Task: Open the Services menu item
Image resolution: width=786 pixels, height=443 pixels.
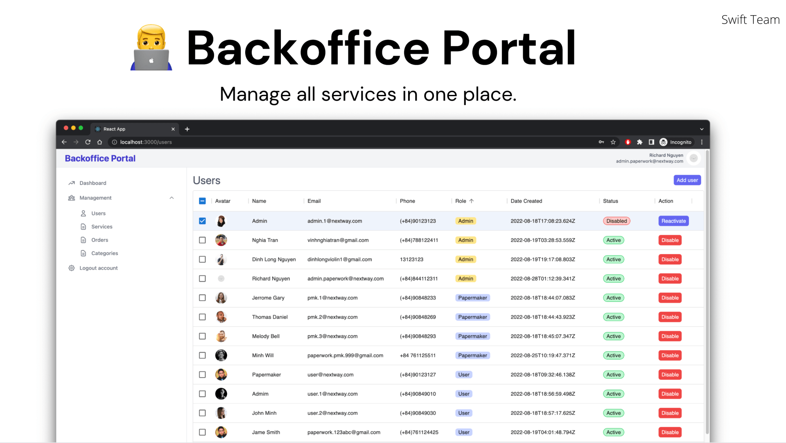Action: (102, 227)
